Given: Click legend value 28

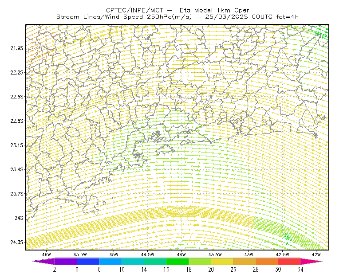Looking at the screenshot, I should tap(256, 270).
